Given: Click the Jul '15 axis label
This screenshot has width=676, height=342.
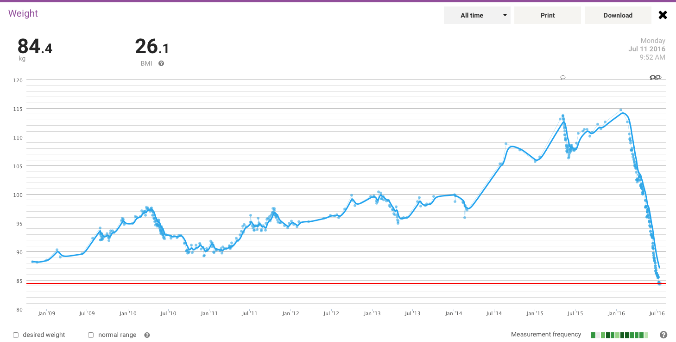Looking at the screenshot, I should [575, 314].
